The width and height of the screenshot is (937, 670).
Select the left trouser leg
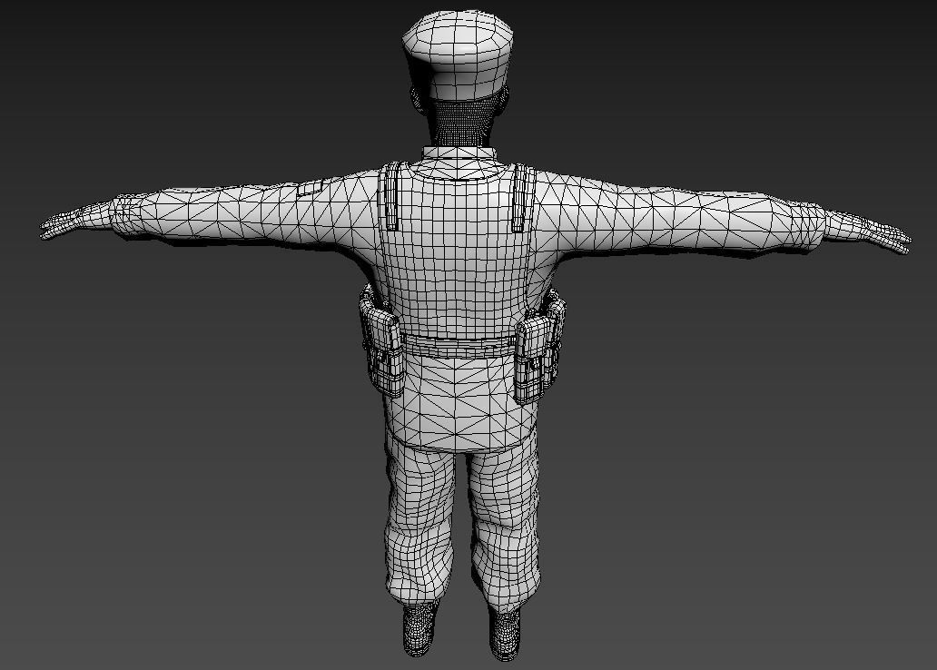pyautogui.click(x=419, y=520)
